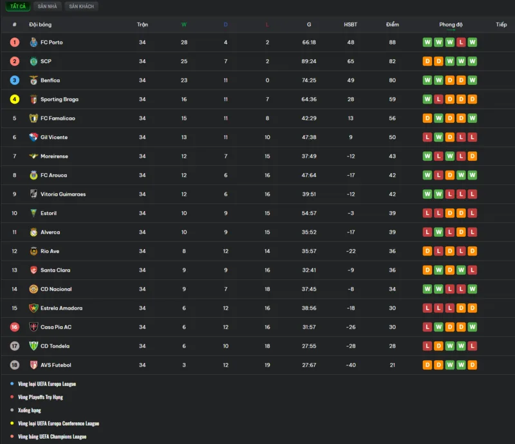This screenshot has width=515, height=444.
Task: Click FC Arouca's goals value 47:64
Action: click(x=309, y=176)
